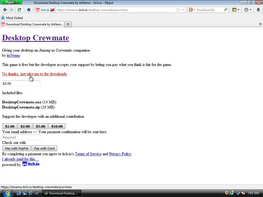The image size is (263, 197).
Task: Open the Privacy Policy link
Action: click(x=120, y=154)
